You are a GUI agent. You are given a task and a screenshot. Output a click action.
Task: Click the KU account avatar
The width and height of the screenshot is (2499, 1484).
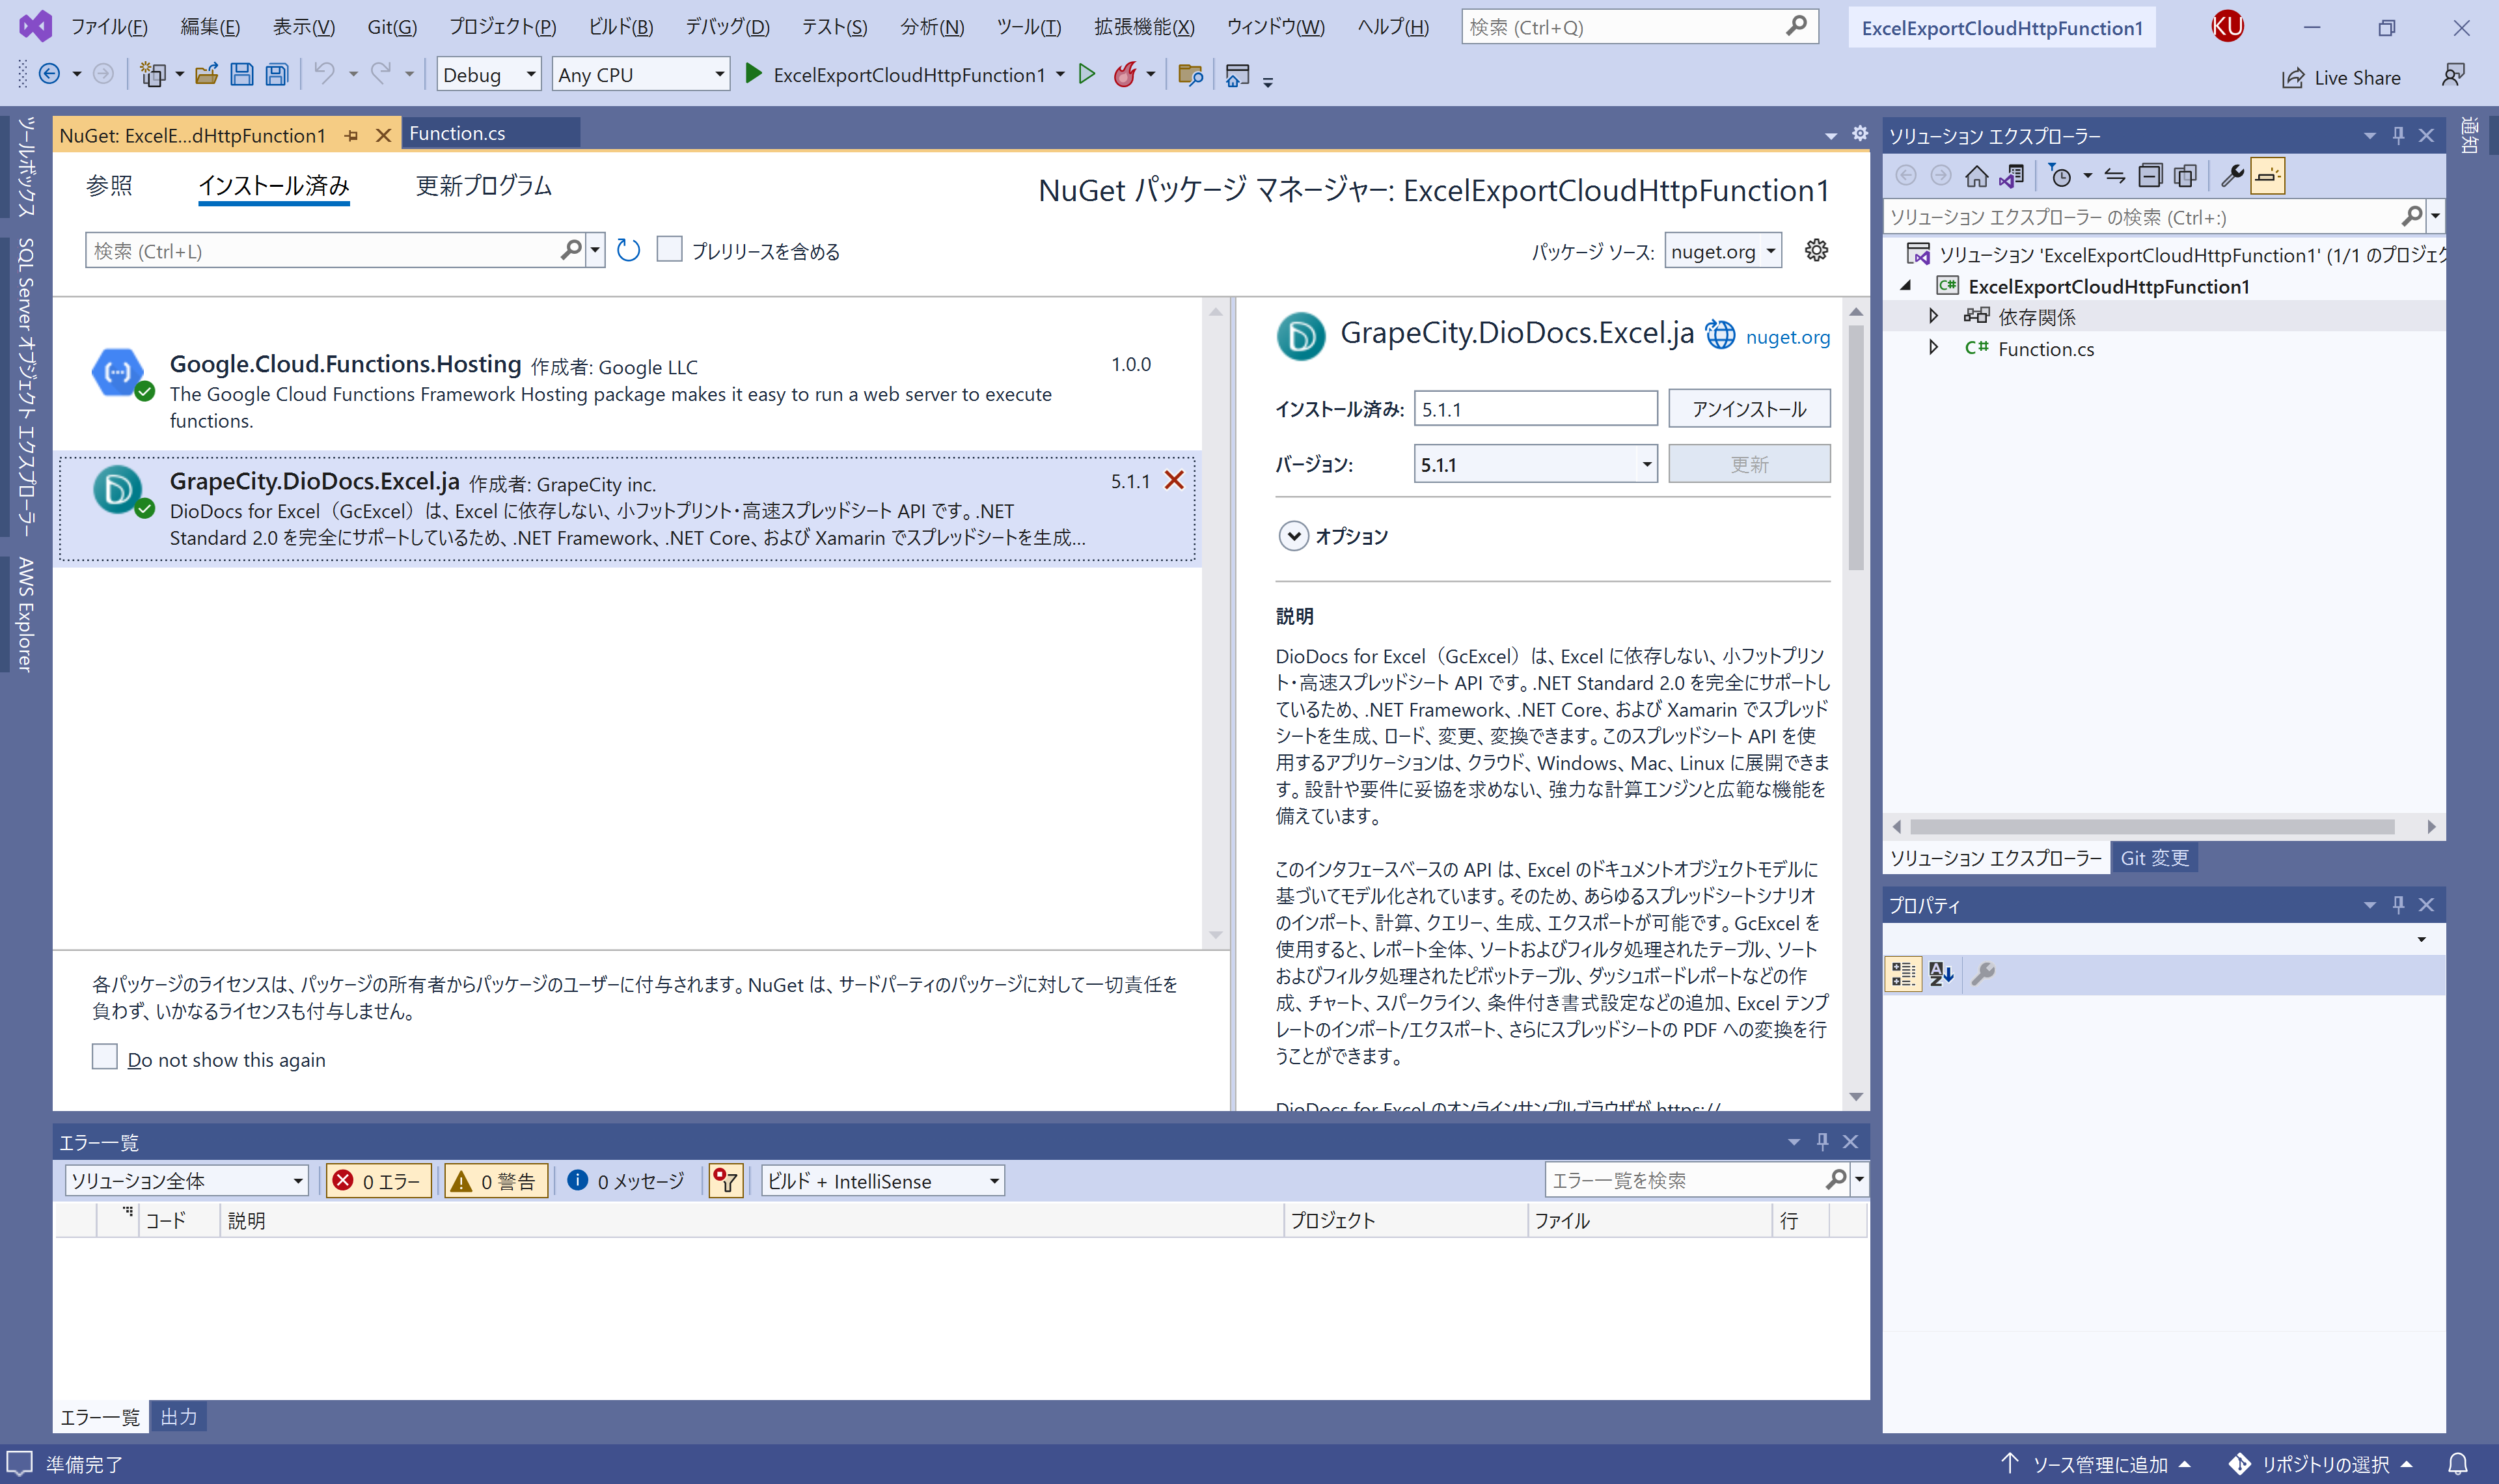2227,26
